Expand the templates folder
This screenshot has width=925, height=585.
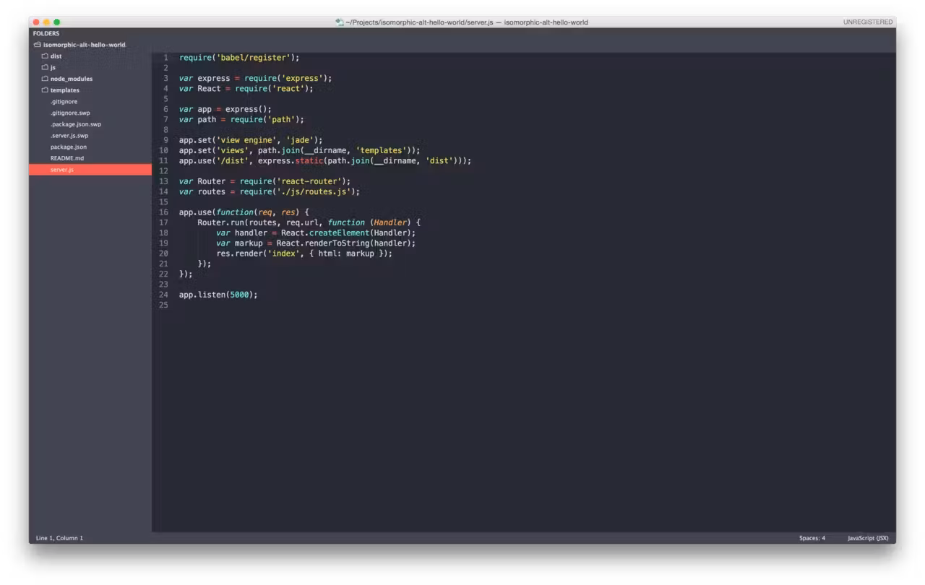click(65, 90)
